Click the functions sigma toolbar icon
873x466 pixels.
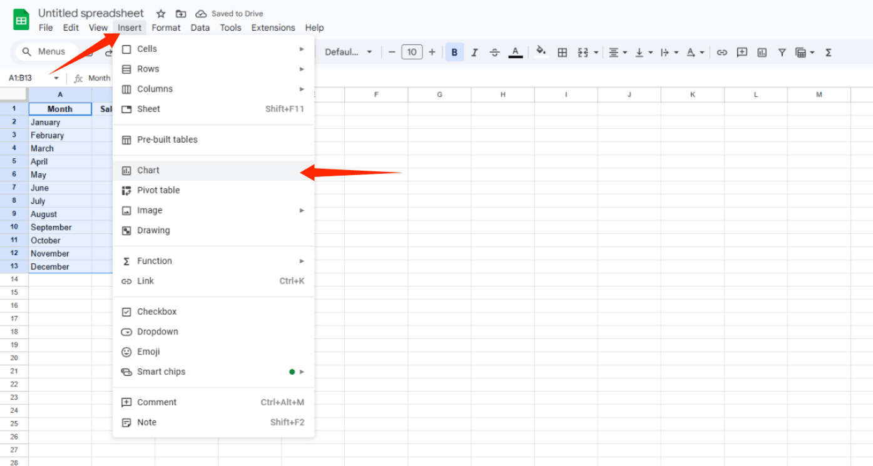click(828, 53)
